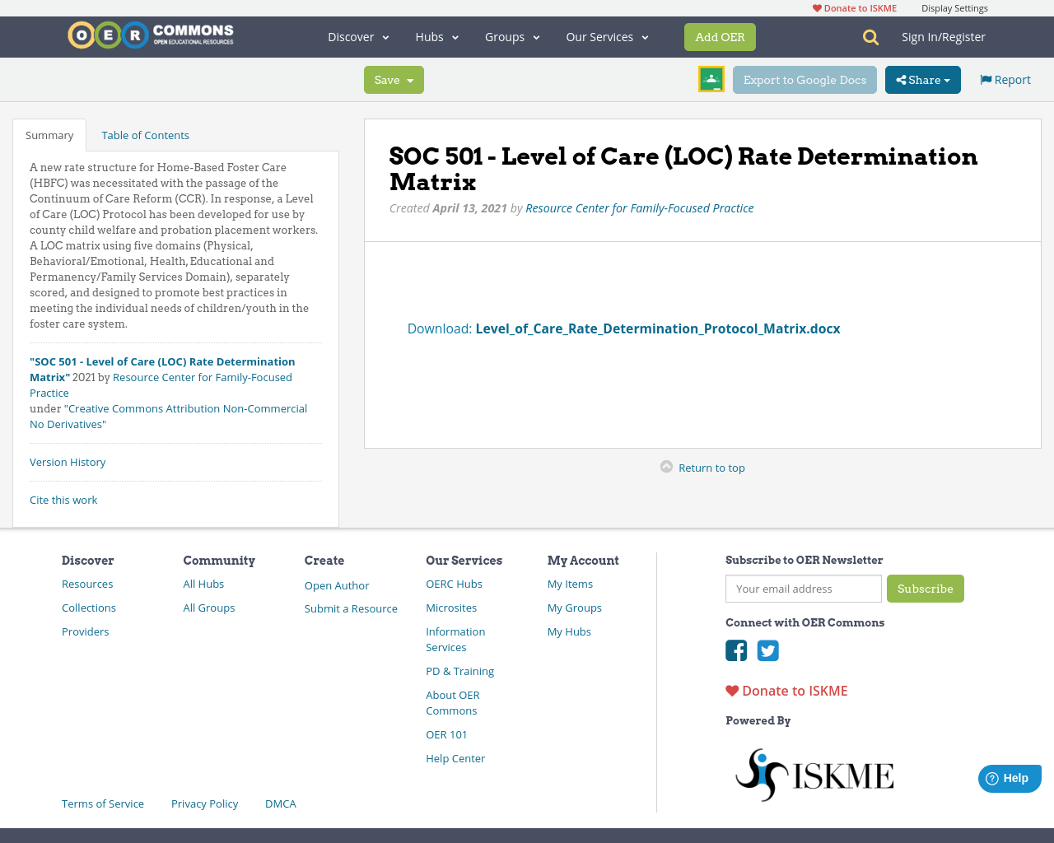Open the search magnifier icon
Image resolution: width=1054 pixels, height=843 pixels.
click(870, 37)
